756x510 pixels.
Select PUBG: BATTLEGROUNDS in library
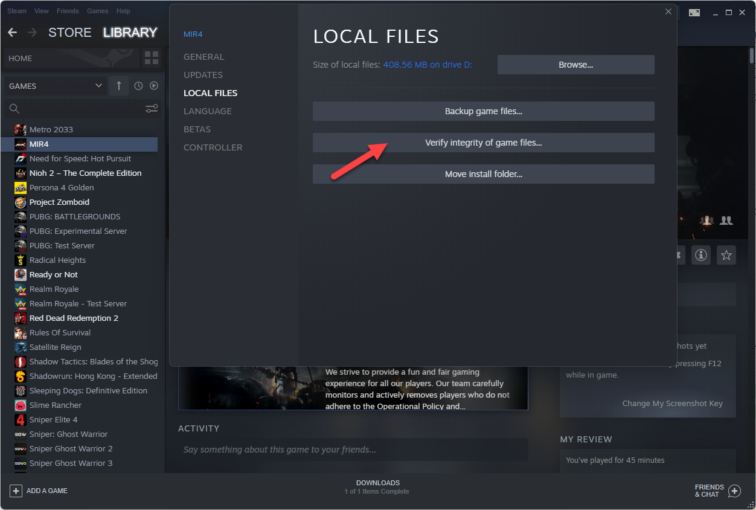point(75,216)
